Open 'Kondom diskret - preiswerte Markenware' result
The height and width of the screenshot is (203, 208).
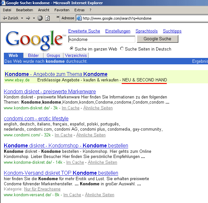[50, 91]
